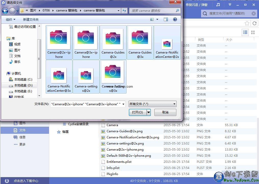Screen dimensions: 259x184
Task: Select the 信息 sidebar icon
Action: 16,137
